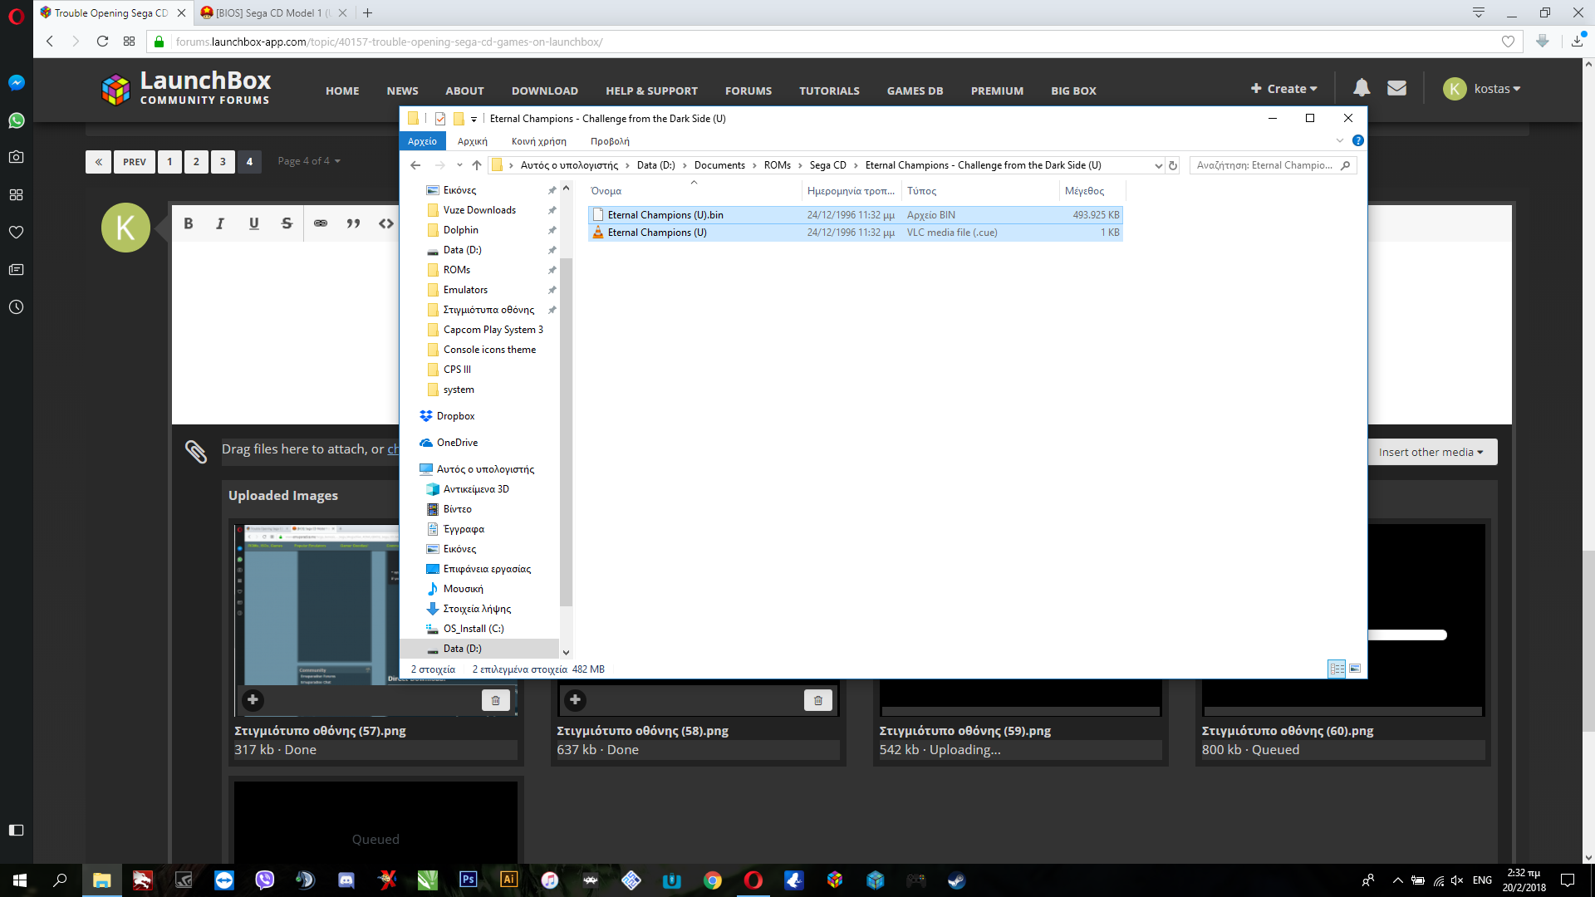Open Explorer recent locations dropdown
Screen dimensions: 1595x897
(459, 165)
